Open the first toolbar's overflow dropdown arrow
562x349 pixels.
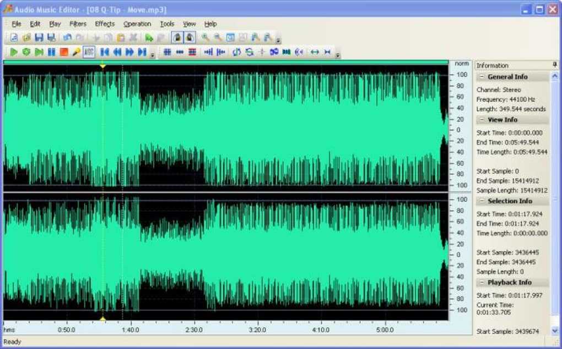(278, 40)
